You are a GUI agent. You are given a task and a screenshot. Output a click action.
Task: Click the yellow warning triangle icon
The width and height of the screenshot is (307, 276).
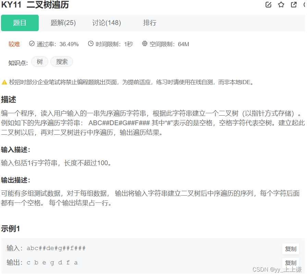5,82
